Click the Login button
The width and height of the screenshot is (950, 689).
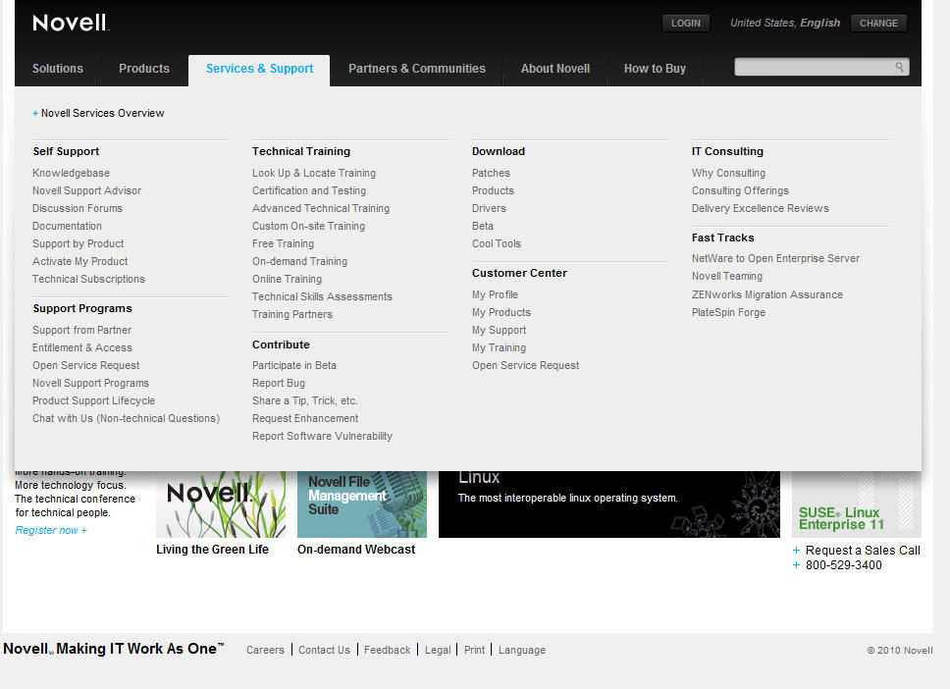[x=685, y=24]
